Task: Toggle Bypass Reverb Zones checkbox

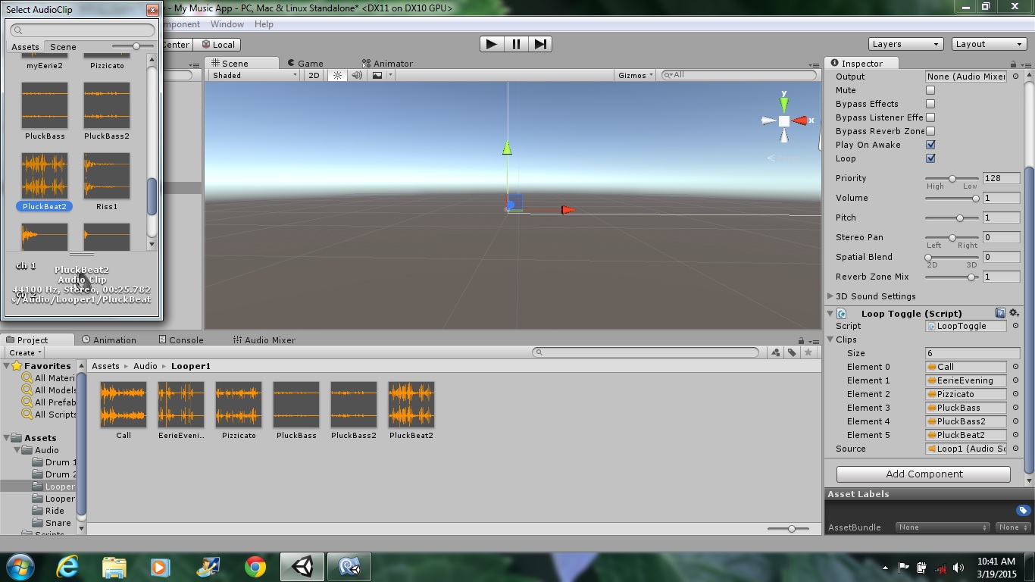Action: [x=930, y=131]
